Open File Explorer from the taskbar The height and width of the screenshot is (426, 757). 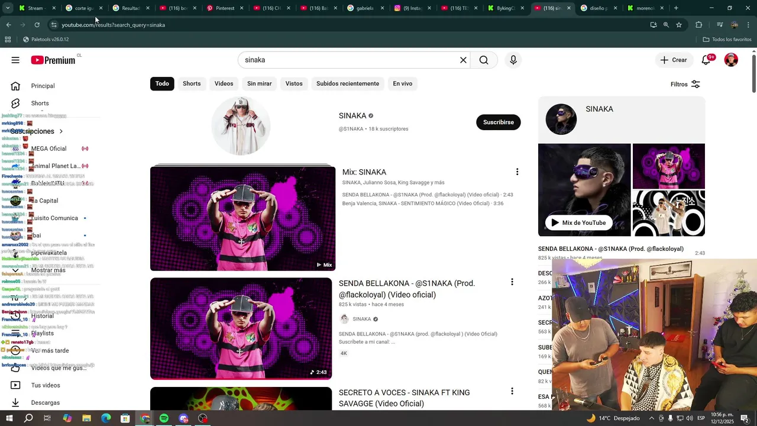tap(86, 418)
